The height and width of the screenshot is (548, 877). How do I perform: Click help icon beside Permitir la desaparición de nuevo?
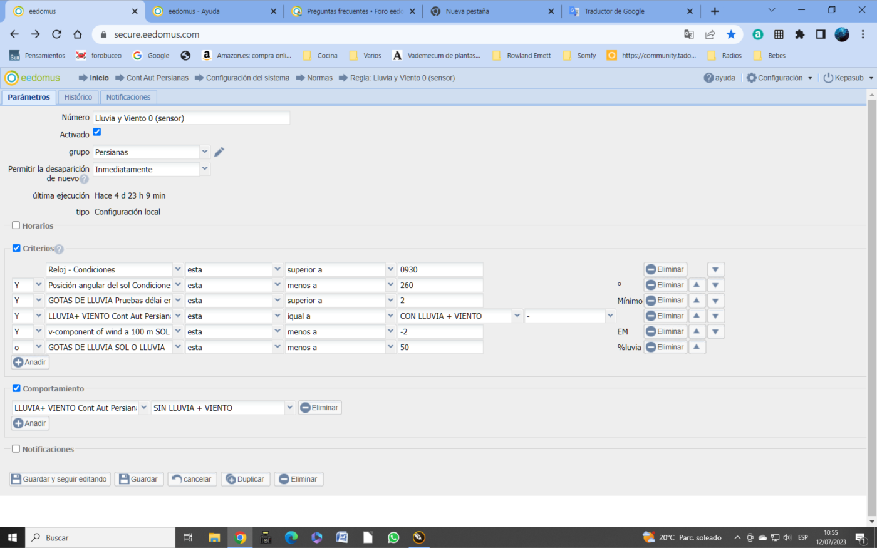[84, 179]
